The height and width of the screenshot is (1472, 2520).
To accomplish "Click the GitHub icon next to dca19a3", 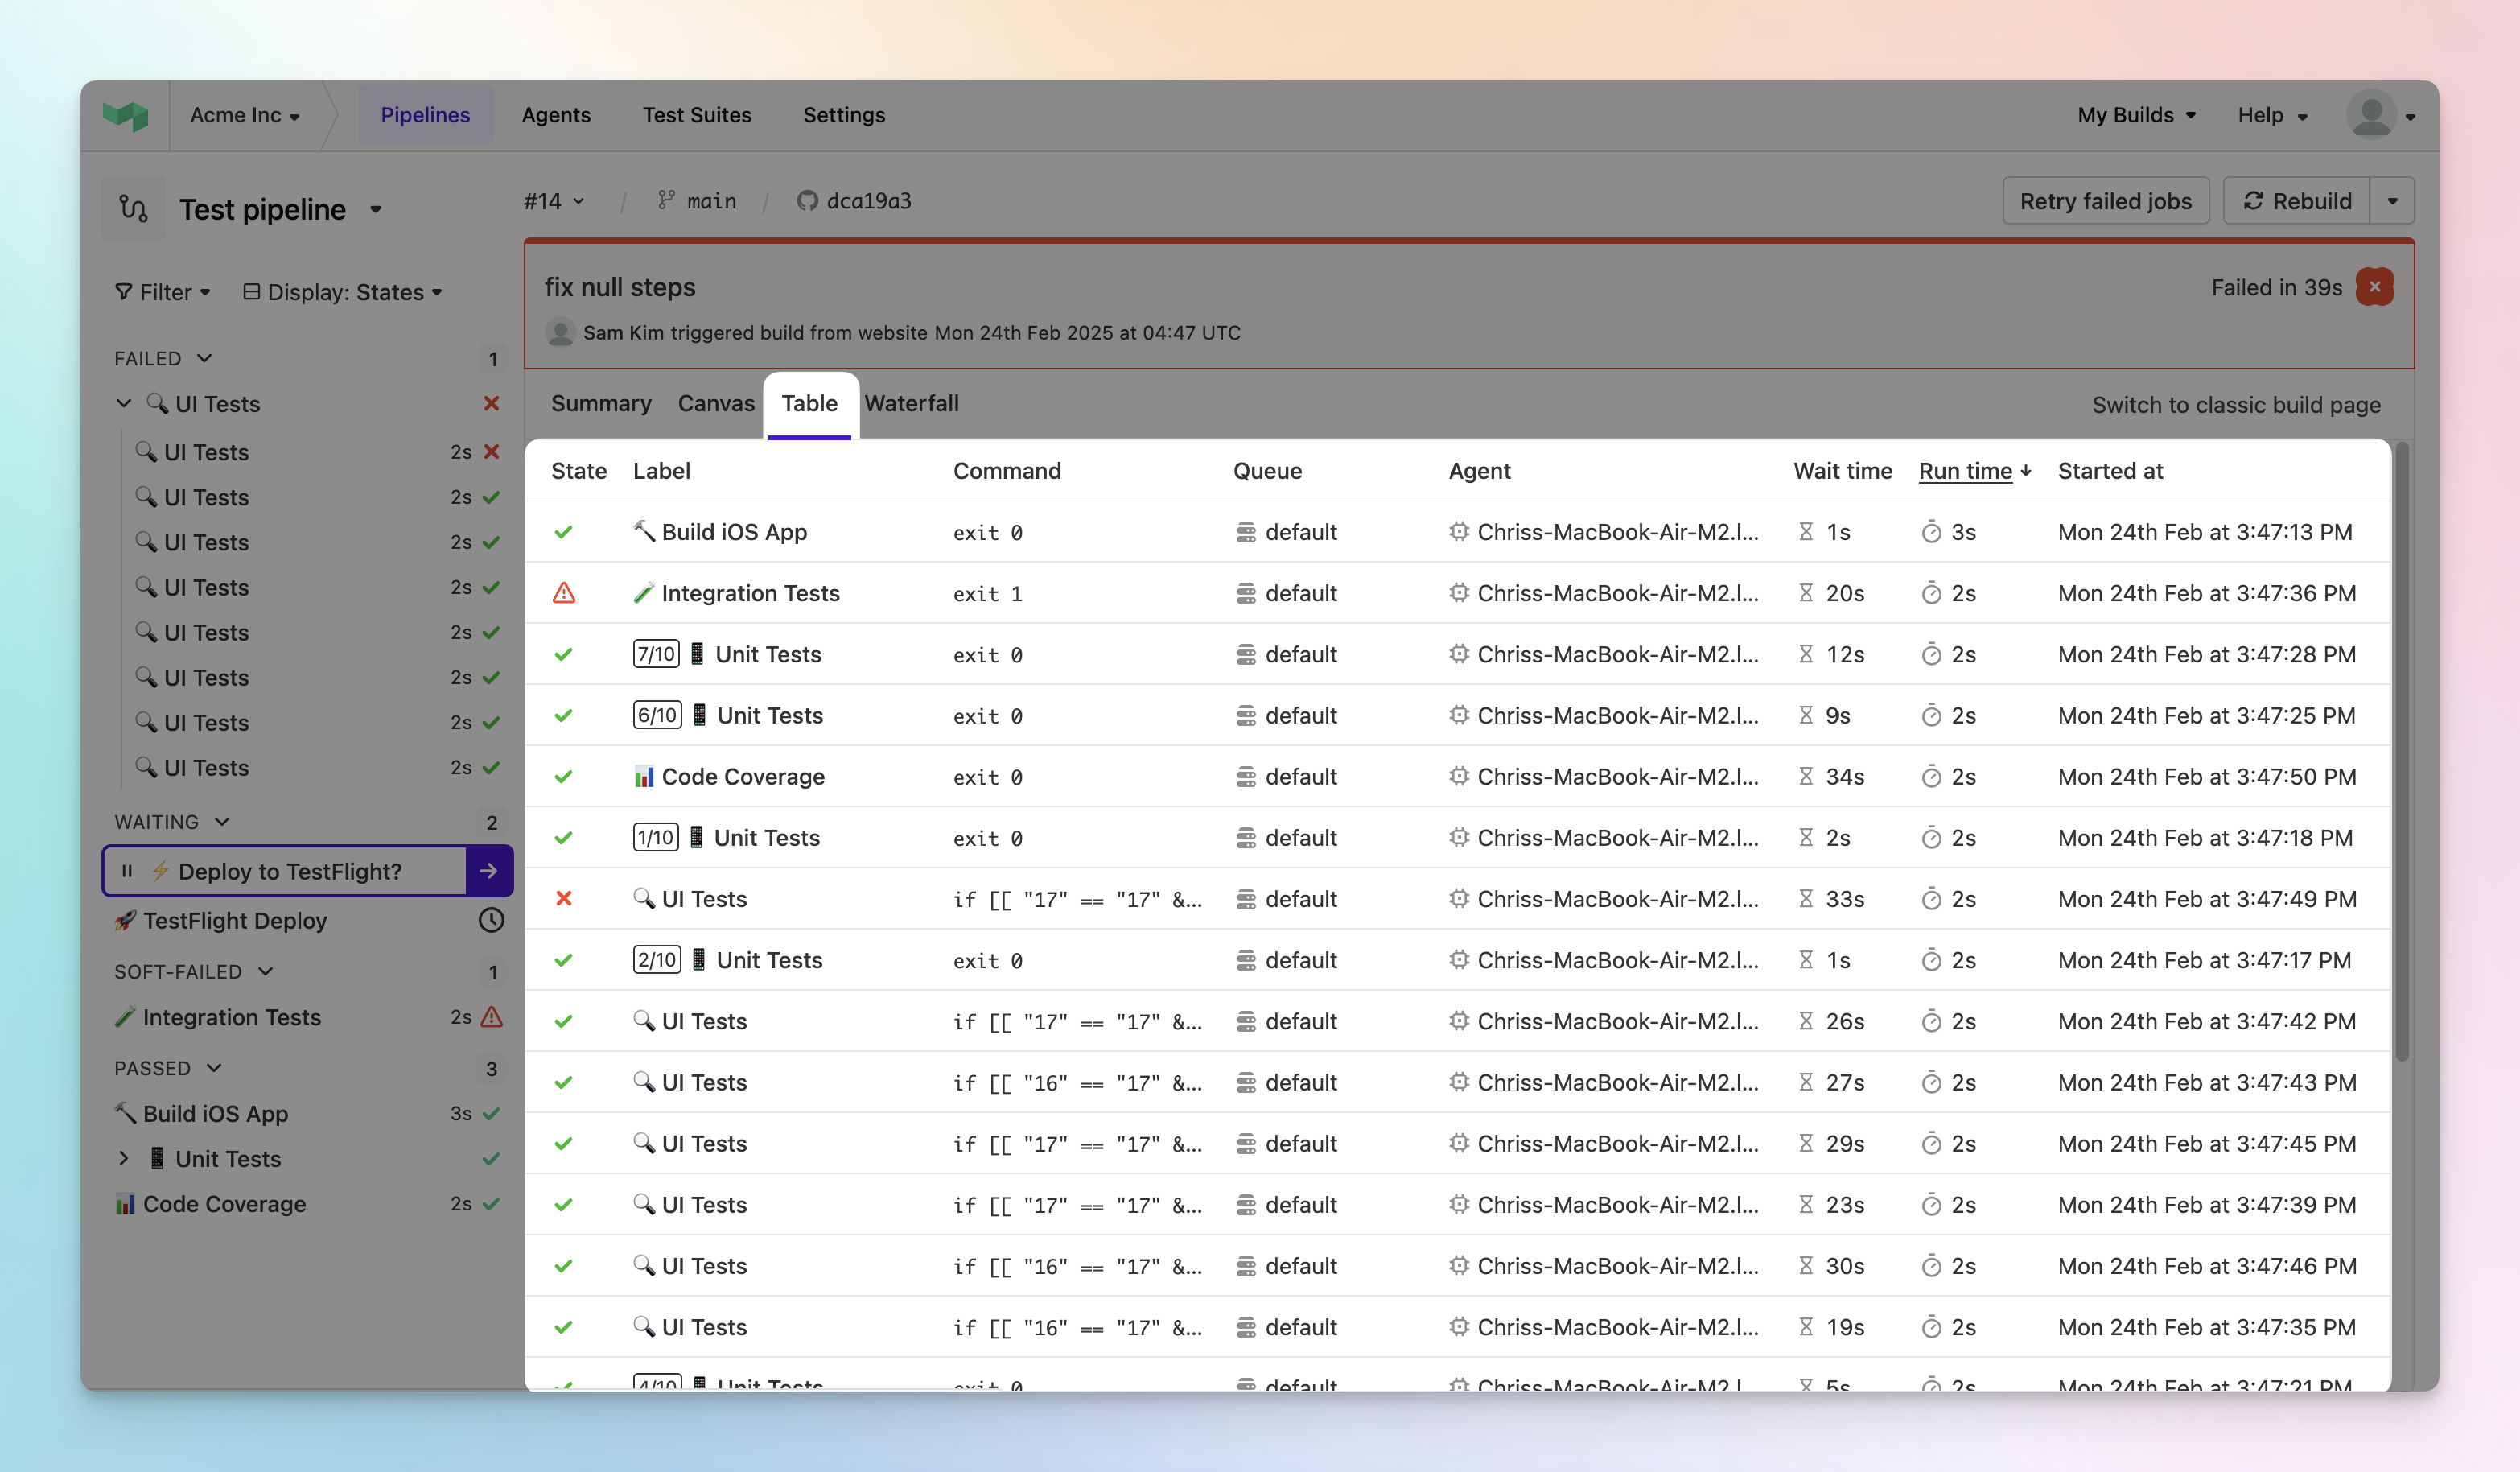I will point(806,200).
